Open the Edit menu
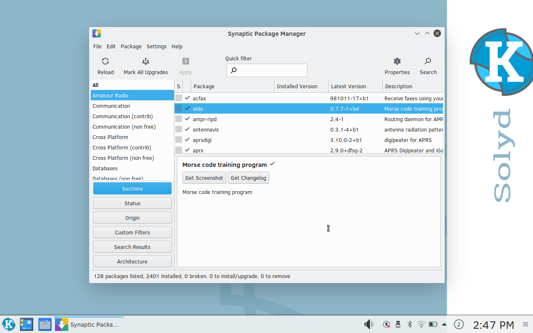Viewport: 533px width, 333px height. coord(111,46)
